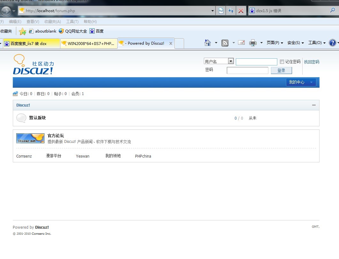The width and height of the screenshot is (339, 259).
Task: Click the RSS feeds icon
Action: click(x=225, y=43)
